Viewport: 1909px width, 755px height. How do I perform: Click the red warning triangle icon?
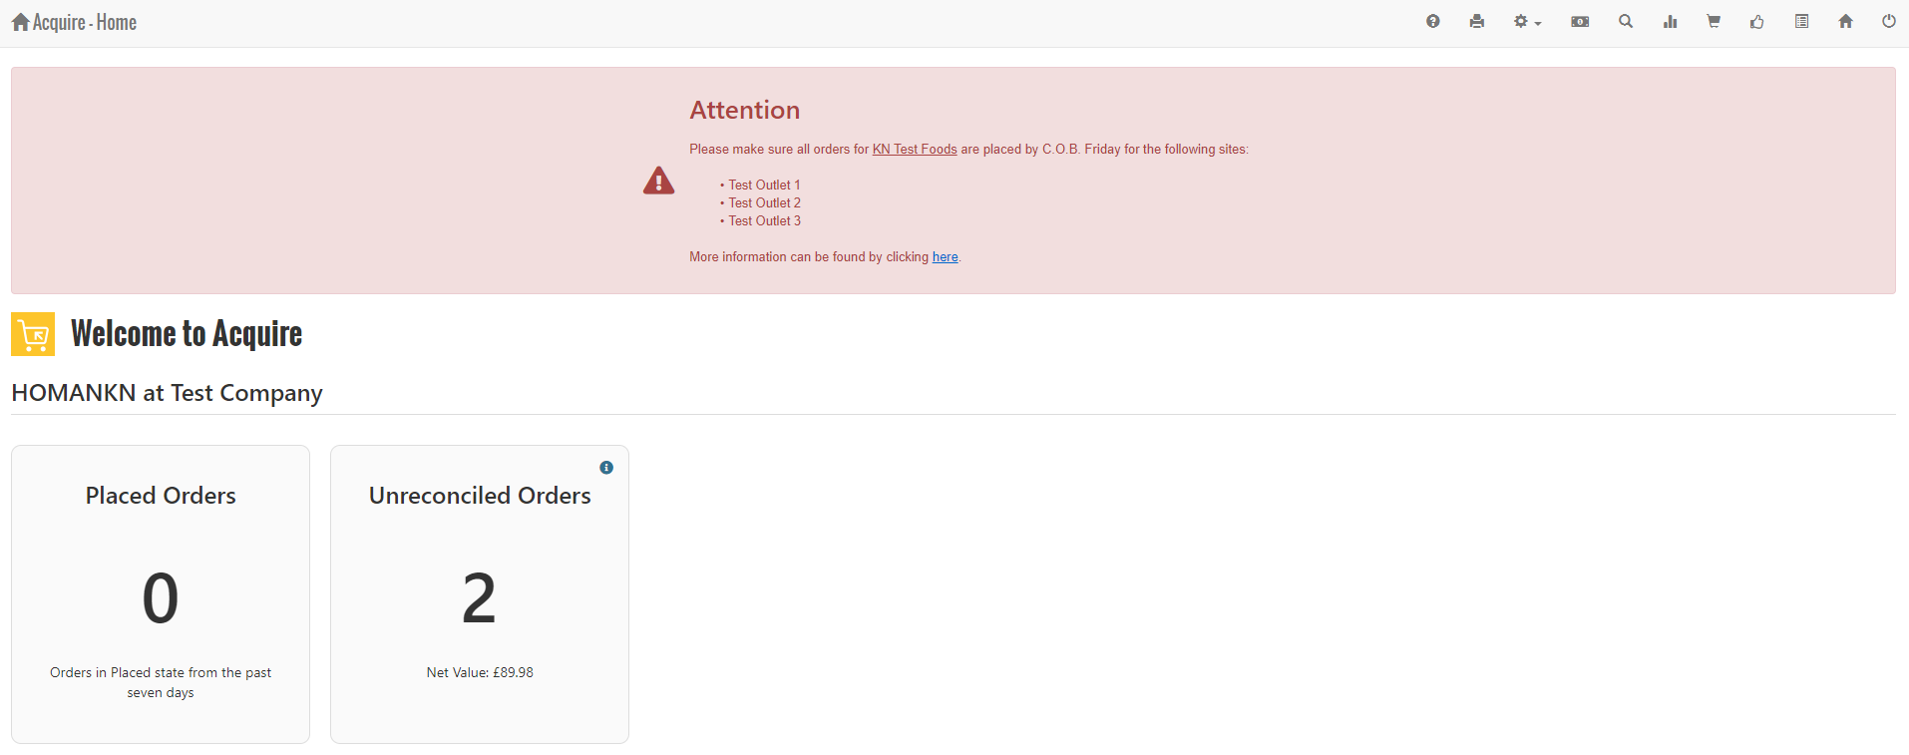pyautogui.click(x=658, y=181)
